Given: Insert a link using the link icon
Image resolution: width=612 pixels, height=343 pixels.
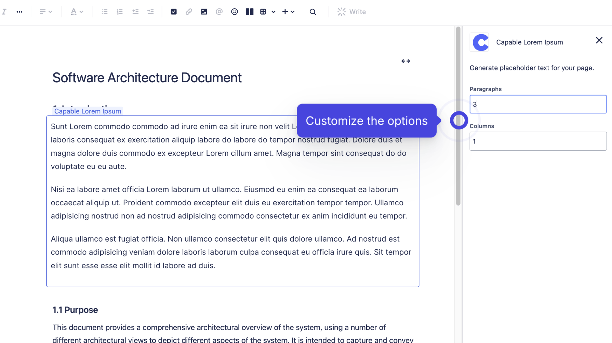Looking at the screenshot, I should point(189,12).
